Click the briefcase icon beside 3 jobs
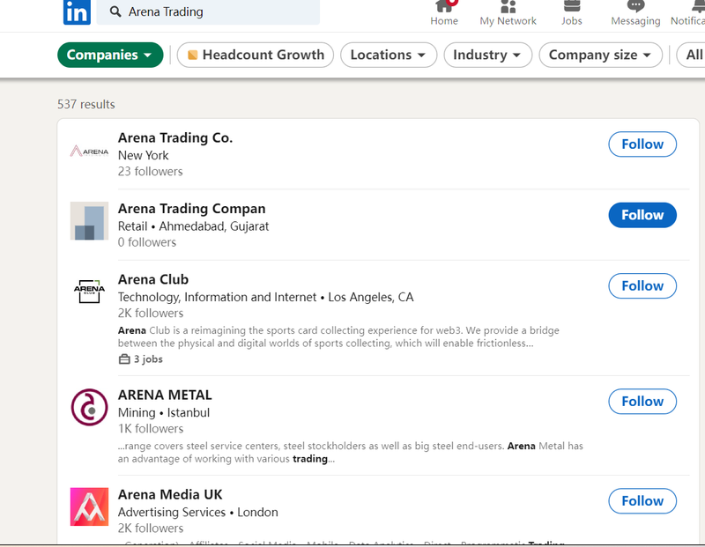The width and height of the screenshot is (705, 547). (x=124, y=359)
